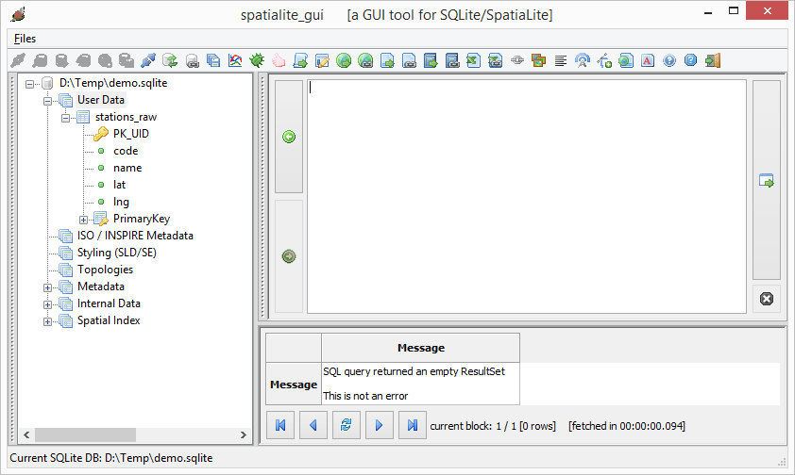Open the statistics line chart icon
This screenshot has width=795, height=475.
coord(235,60)
